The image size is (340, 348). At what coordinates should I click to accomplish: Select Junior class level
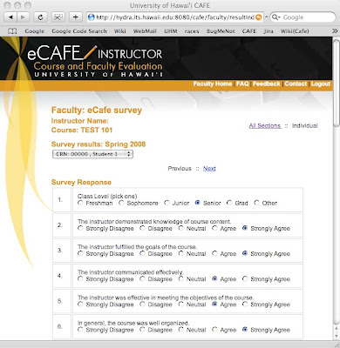coord(167,203)
